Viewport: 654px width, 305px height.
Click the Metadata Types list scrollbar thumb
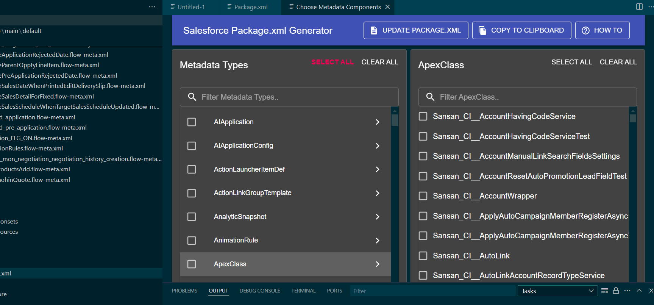pyautogui.click(x=395, y=120)
